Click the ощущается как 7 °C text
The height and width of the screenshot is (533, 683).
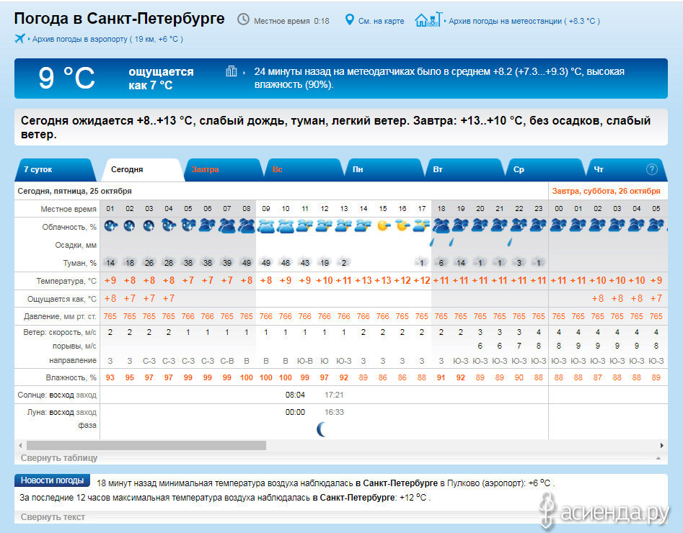161,79
